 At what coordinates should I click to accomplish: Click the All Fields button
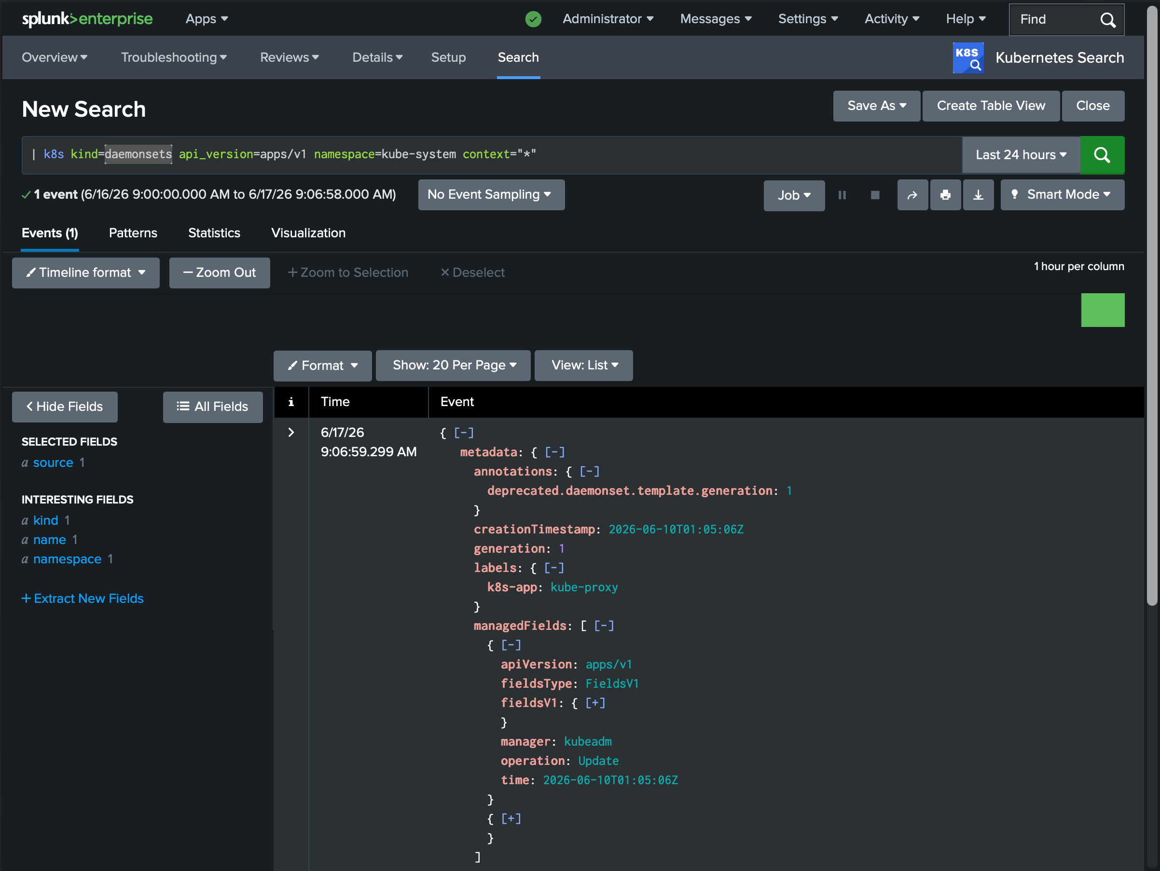(x=213, y=407)
